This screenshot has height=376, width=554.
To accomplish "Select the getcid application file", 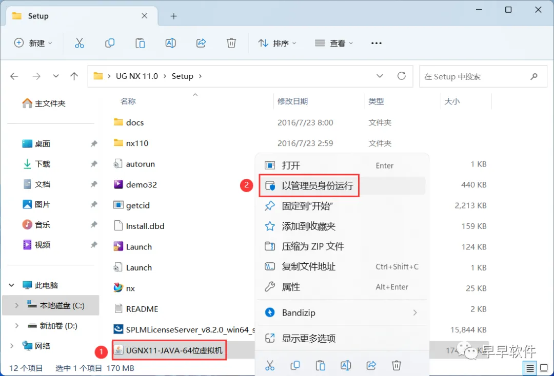I will 131,205.
